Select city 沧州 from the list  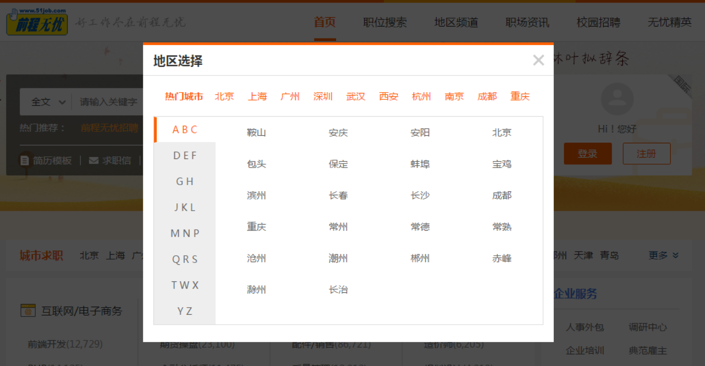[x=256, y=258]
